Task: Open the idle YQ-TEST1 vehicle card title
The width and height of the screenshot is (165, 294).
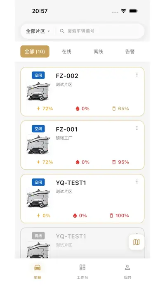Action: tap(71, 183)
